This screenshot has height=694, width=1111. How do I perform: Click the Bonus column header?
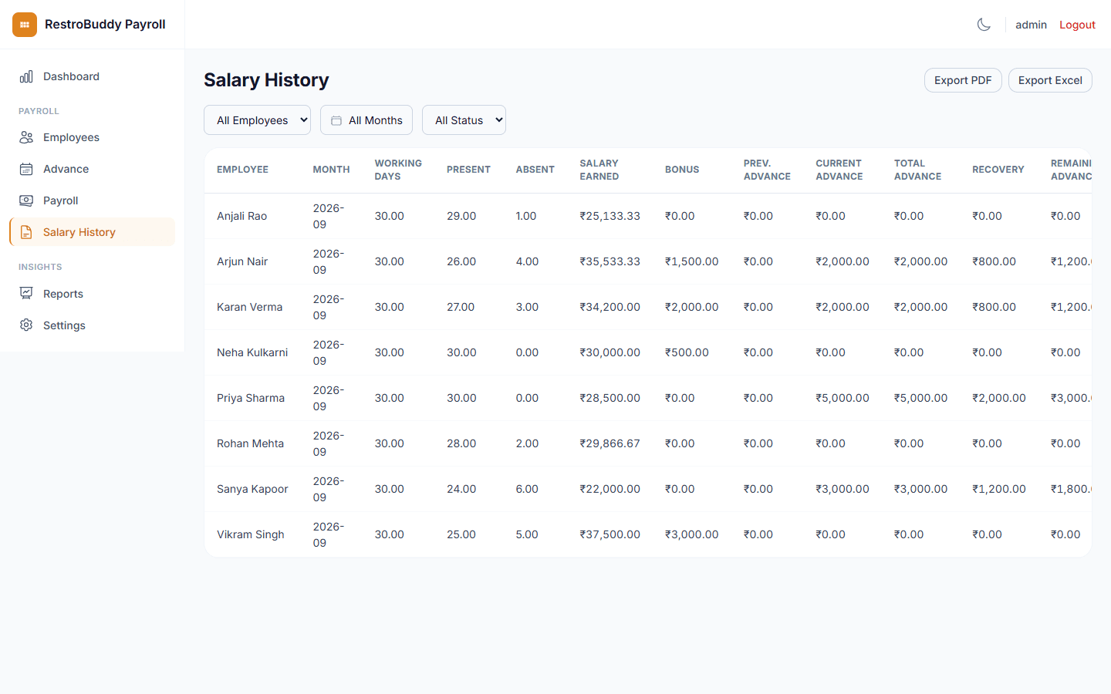coord(682,170)
